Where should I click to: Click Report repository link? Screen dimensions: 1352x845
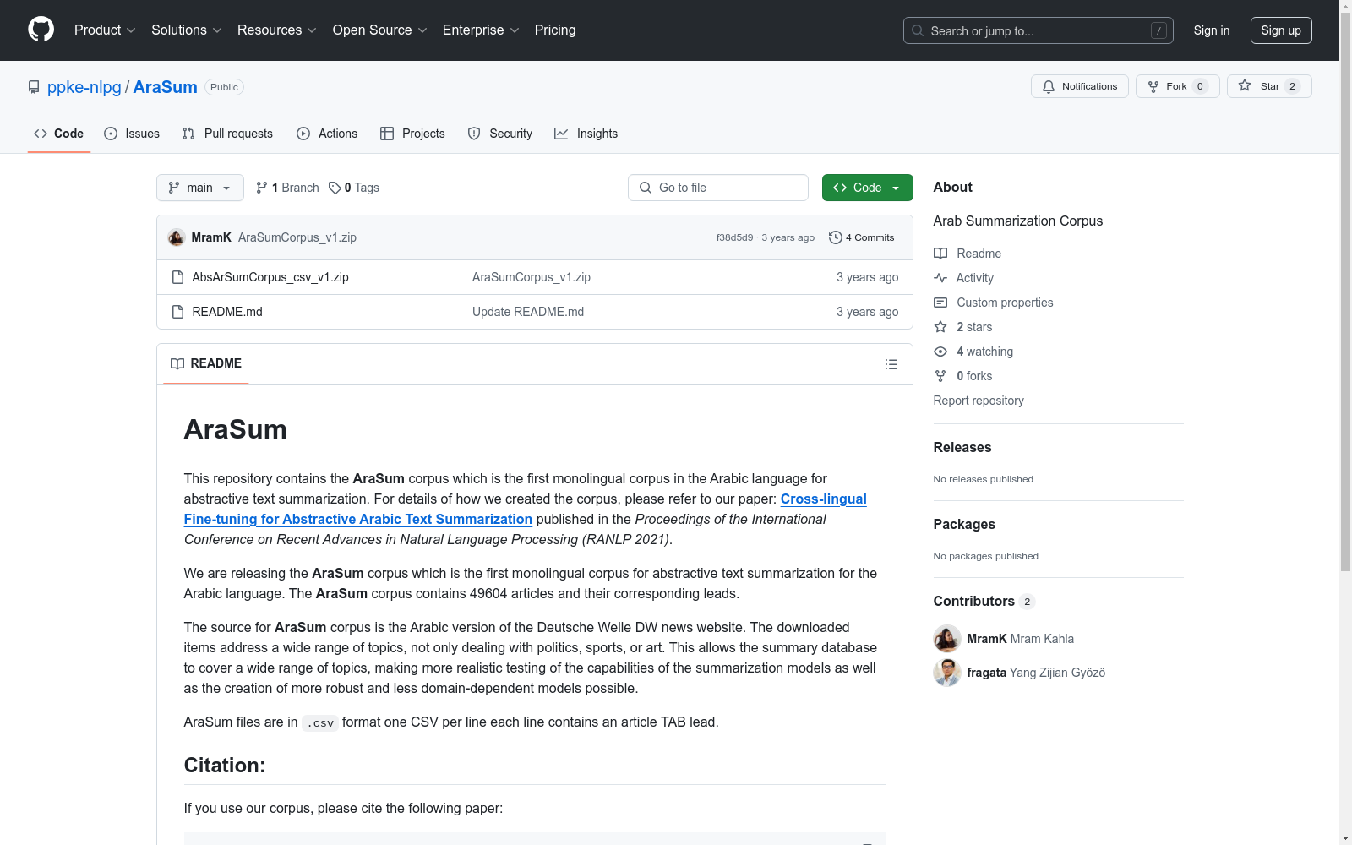pyautogui.click(x=979, y=401)
